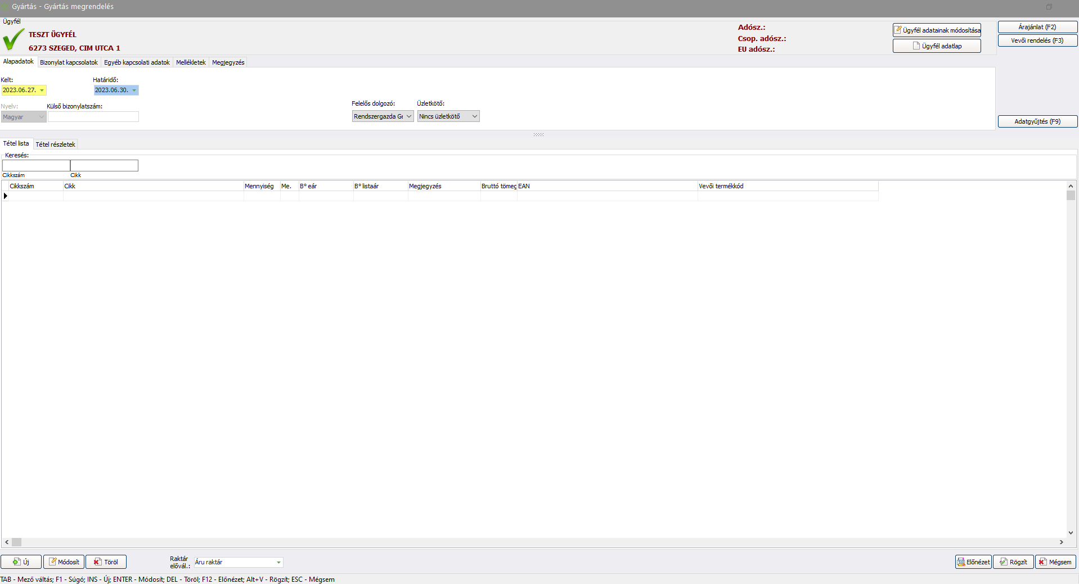Viewport: 1079px width, 584px height.
Task: Switch to the Bizonylat kapcsolatok tab
Action: pyautogui.click(x=69, y=62)
